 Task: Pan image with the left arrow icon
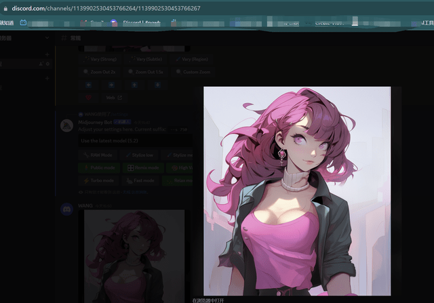tap(88, 85)
